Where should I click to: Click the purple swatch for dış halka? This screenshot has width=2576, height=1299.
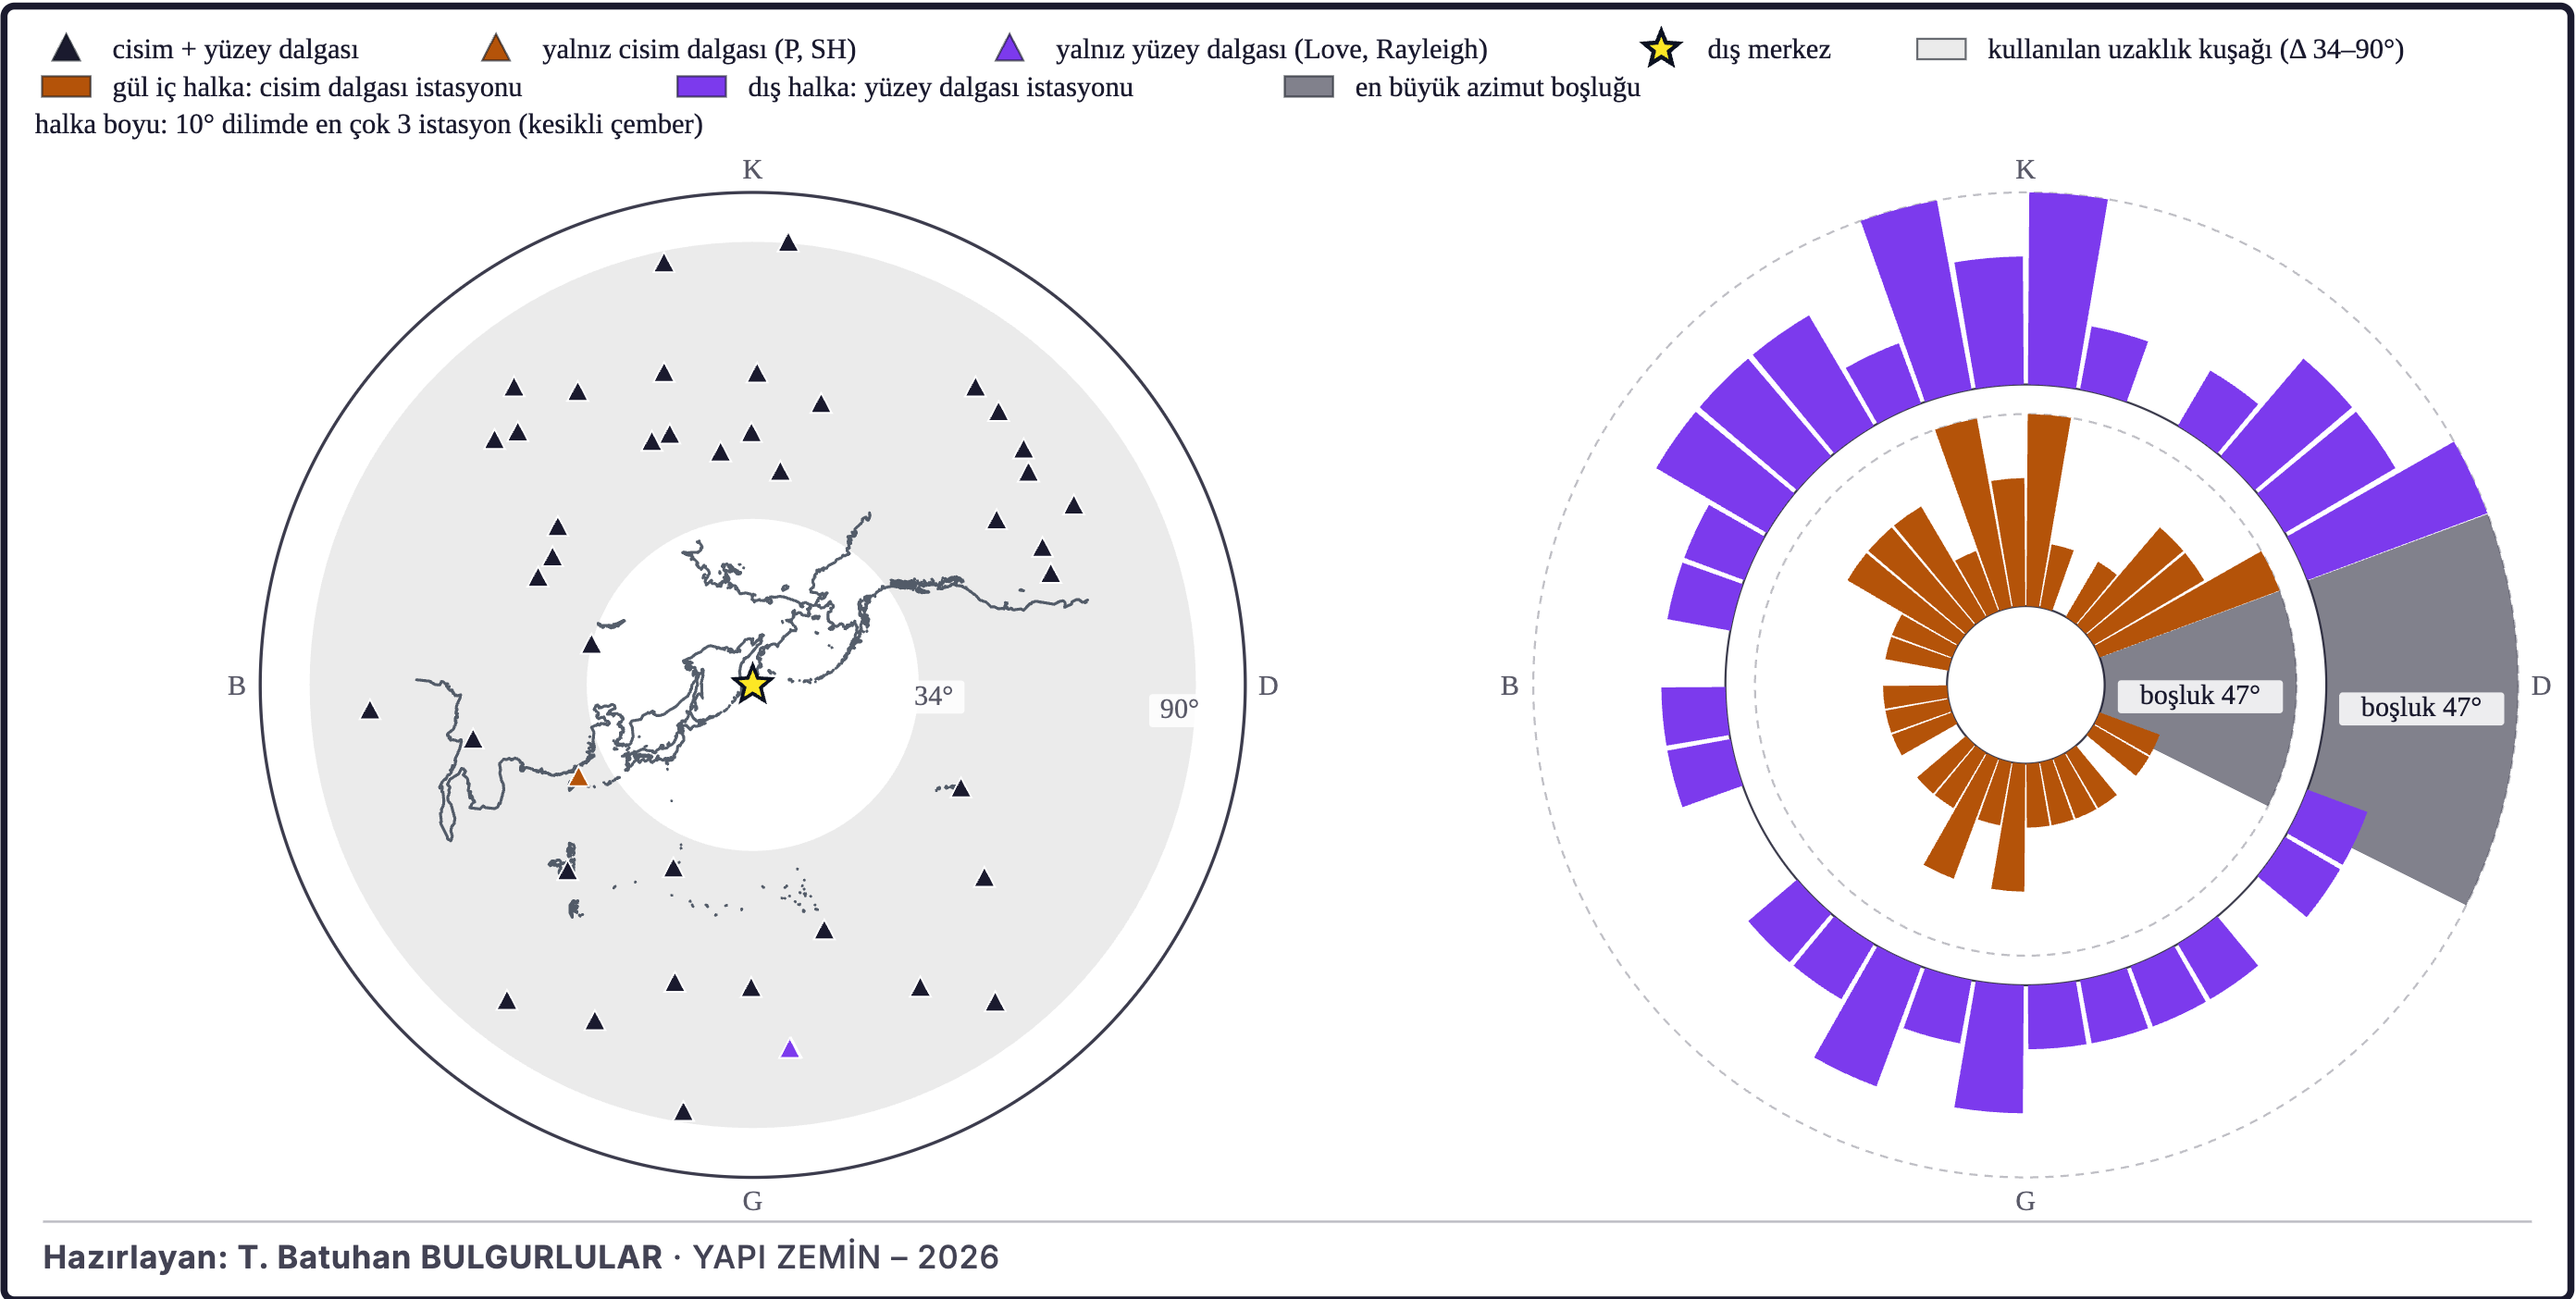click(x=701, y=87)
